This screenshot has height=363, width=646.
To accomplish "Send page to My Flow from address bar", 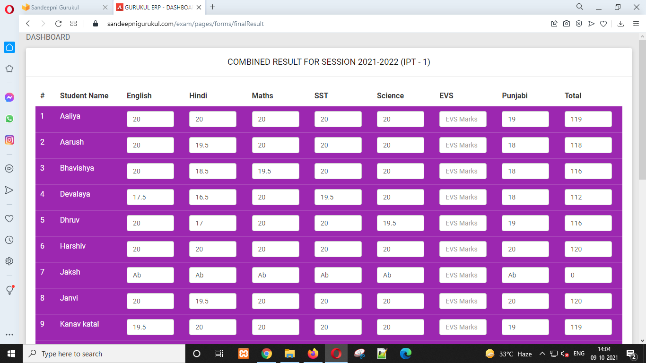I will pos(591,24).
